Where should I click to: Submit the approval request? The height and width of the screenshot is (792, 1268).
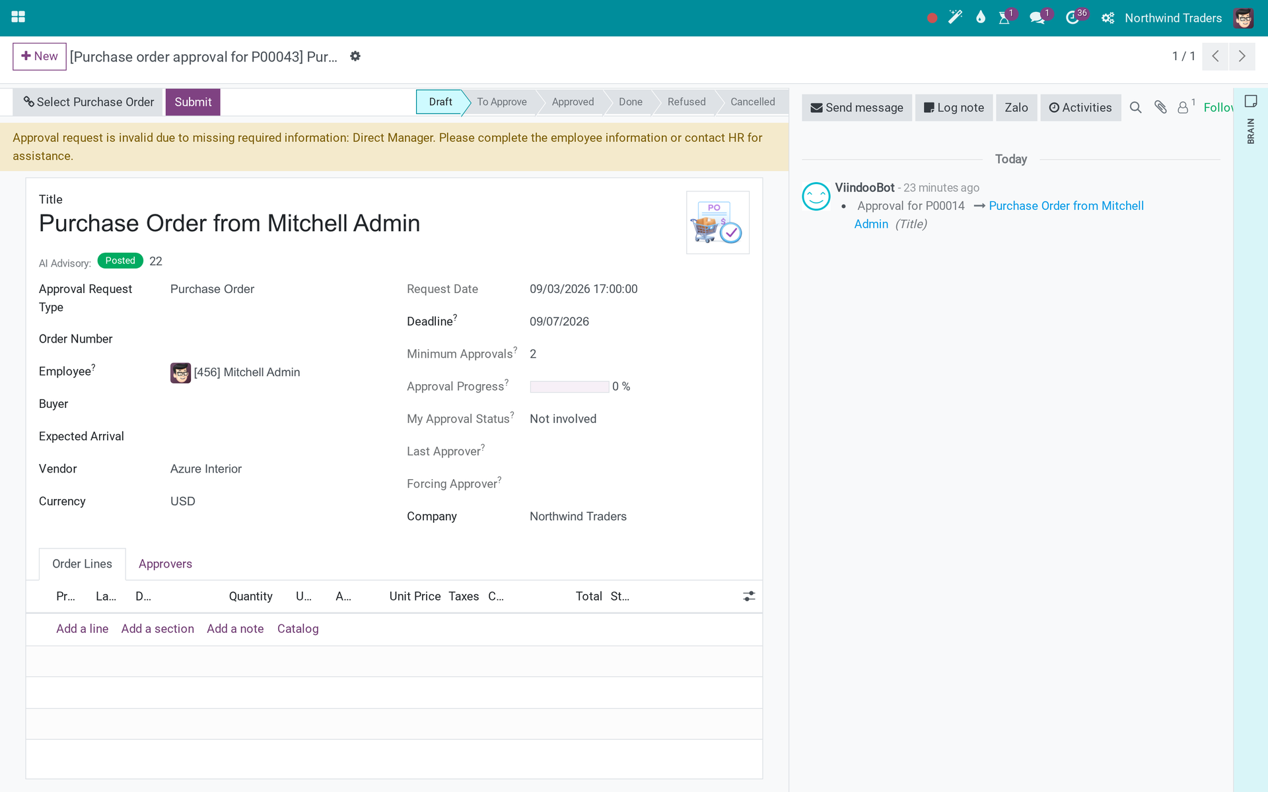pos(193,102)
